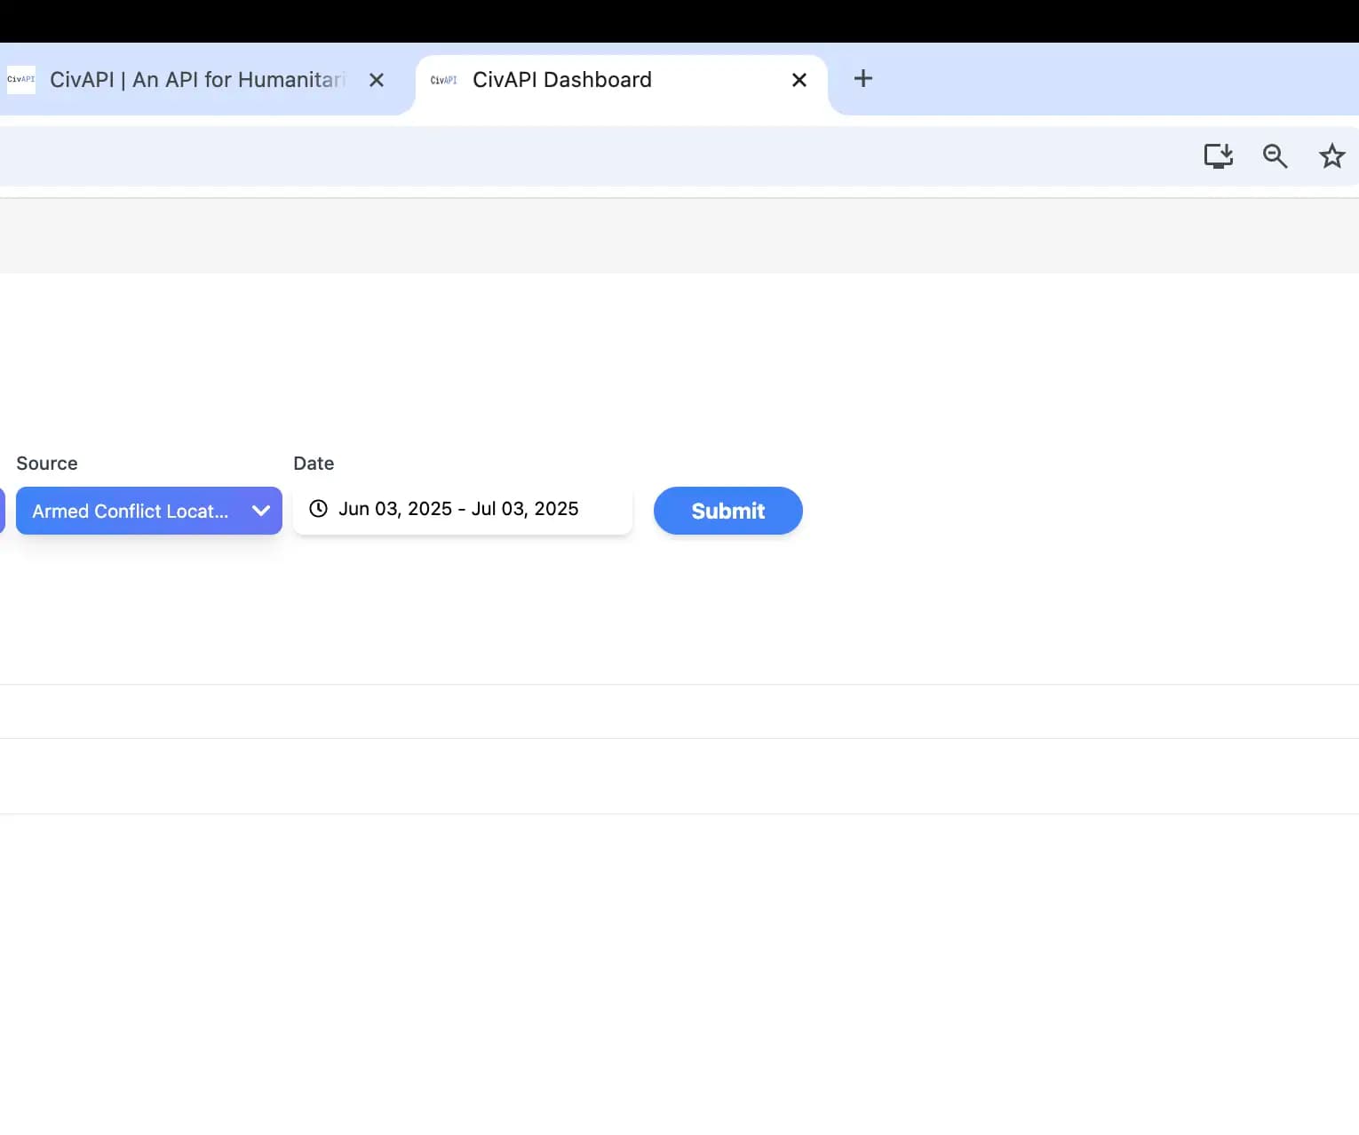Click the CivAPI Dashboard tab favicon

pyautogui.click(x=443, y=80)
